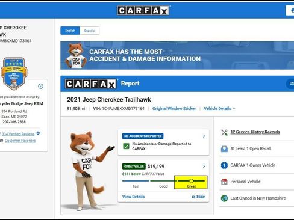
Task: Click the open recall icon
Action: pyautogui.click(x=224, y=149)
